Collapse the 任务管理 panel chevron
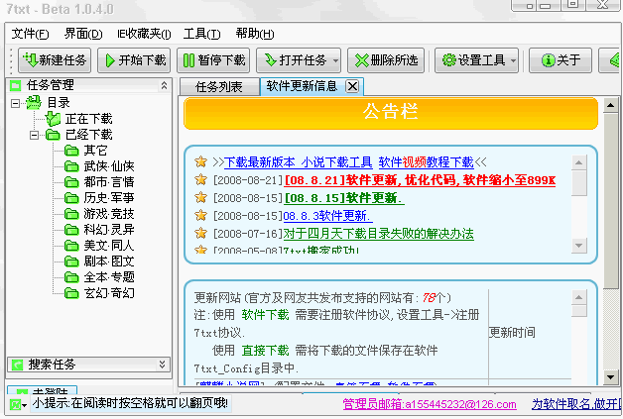Image resolution: width=623 pixels, height=419 pixels. tap(163, 85)
